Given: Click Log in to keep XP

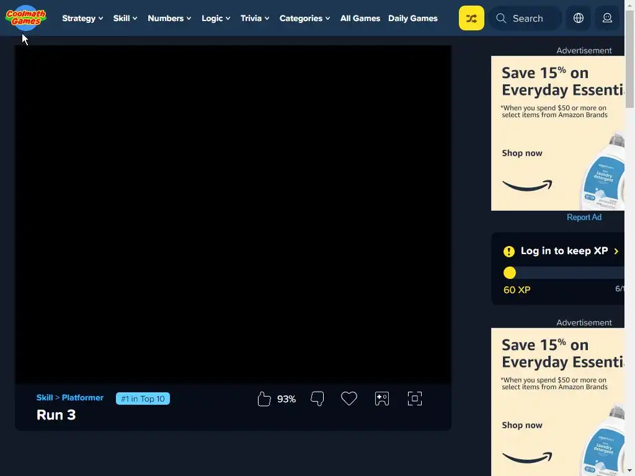Looking at the screenshot, I should click(564, 251).
